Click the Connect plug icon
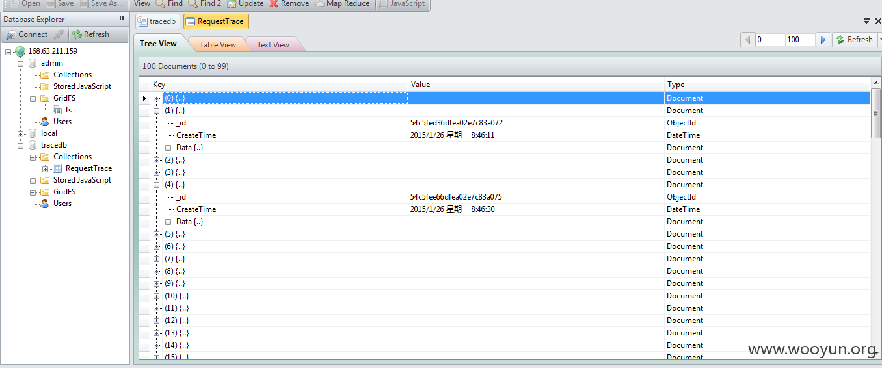Screen dimensions: 882x368 pyautogui.click(x=11, y=34)
